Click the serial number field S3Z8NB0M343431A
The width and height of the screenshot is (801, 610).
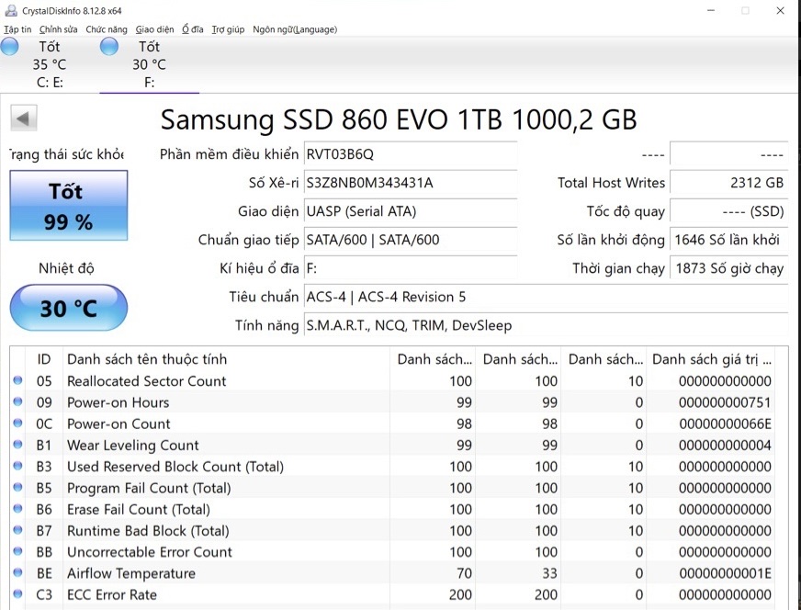click(411, 183)
